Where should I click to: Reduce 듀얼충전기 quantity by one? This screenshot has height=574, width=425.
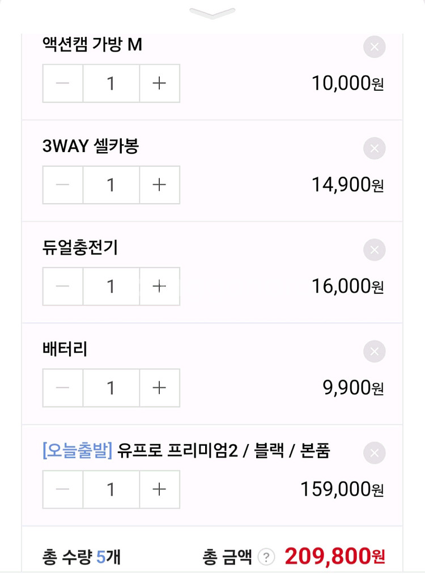click(x=63, y=286)
